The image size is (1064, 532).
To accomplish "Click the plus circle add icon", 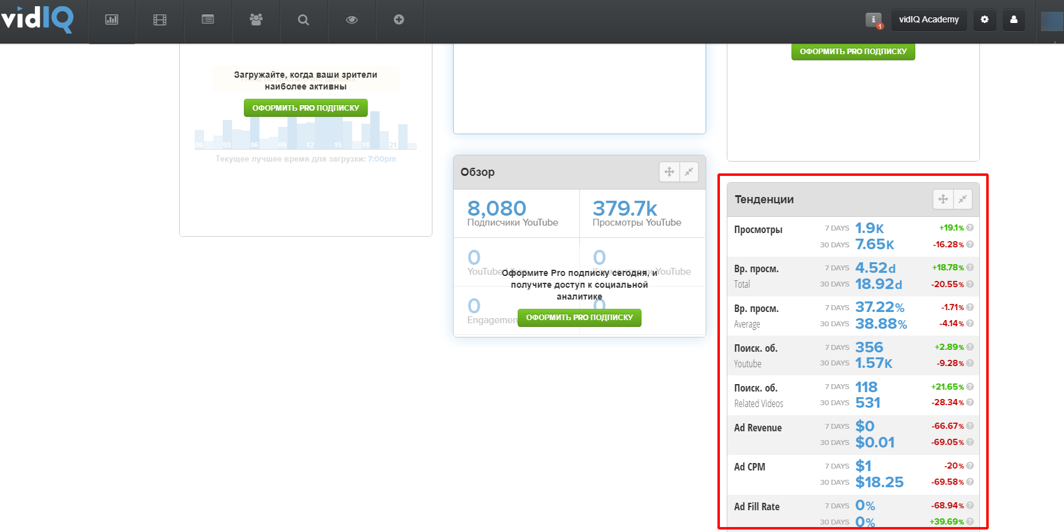I will click(399, 20).
